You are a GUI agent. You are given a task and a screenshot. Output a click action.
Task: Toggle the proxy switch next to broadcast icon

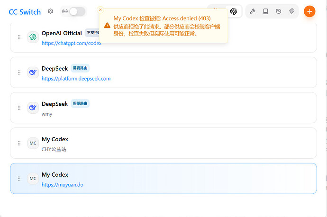(77, 11)
